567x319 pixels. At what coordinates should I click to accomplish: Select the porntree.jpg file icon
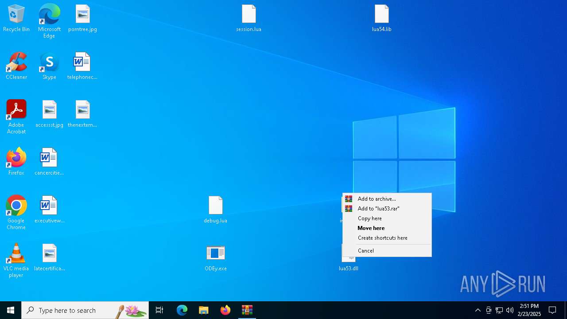82,19
